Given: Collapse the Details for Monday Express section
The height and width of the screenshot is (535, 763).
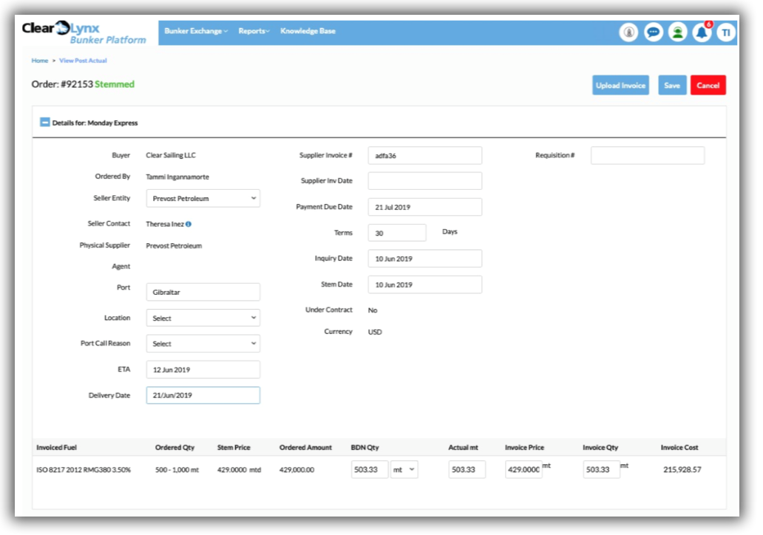Looking at the screenshot, I should [44, 122].
